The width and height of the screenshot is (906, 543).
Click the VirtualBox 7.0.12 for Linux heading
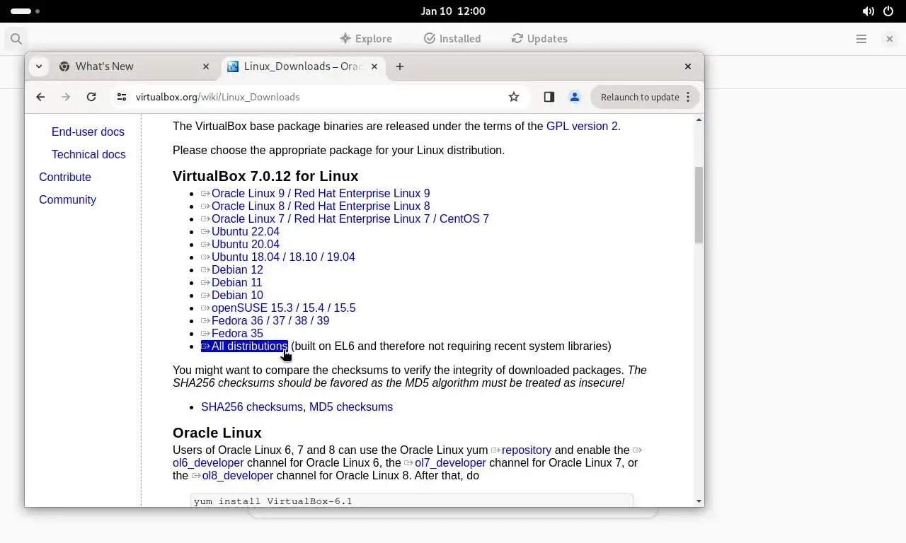(x=265, y=176)
